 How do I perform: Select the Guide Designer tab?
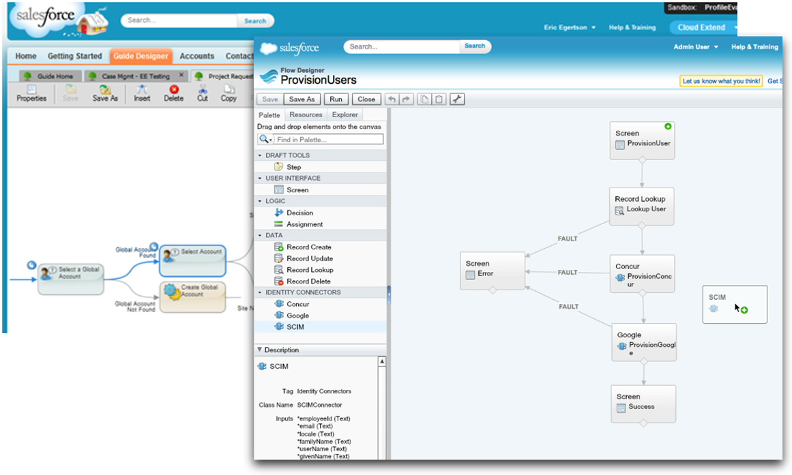[141, 56]
